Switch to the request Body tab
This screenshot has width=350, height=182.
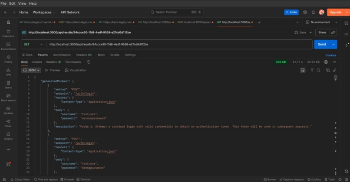(101, 55)
